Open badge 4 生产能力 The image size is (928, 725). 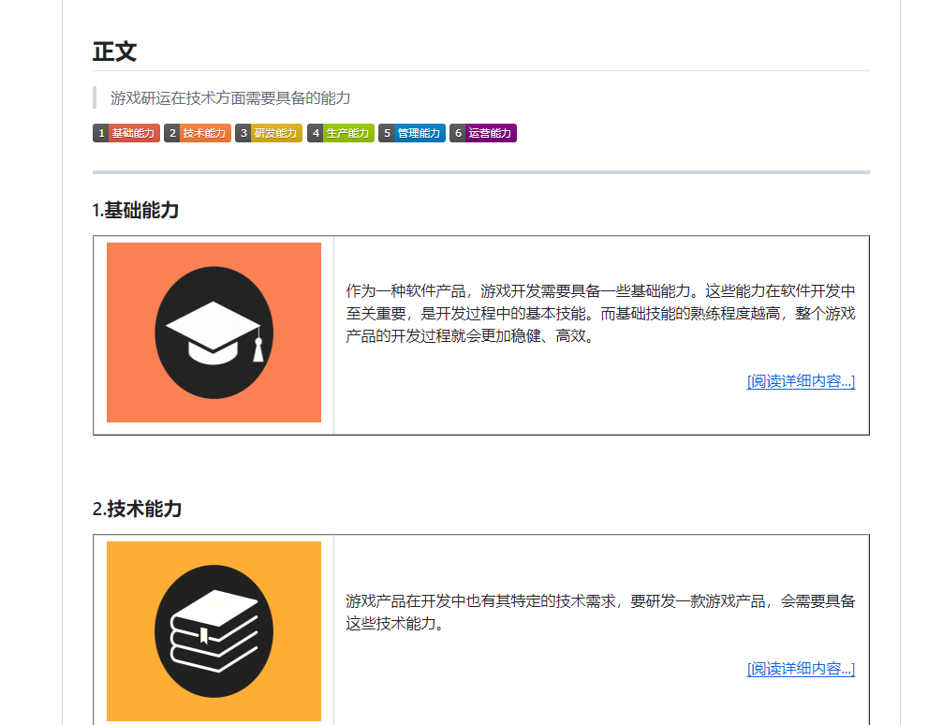340,133
